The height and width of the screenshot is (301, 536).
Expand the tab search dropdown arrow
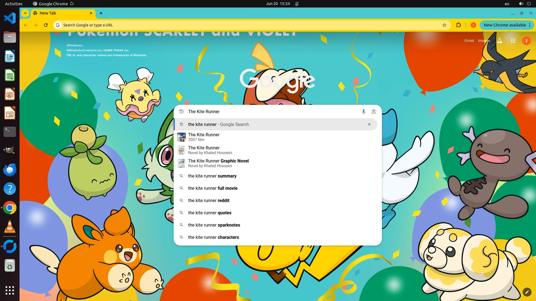click(x=25, y=13)
